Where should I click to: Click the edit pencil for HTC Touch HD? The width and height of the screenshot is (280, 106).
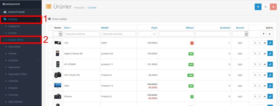(270, 75)
